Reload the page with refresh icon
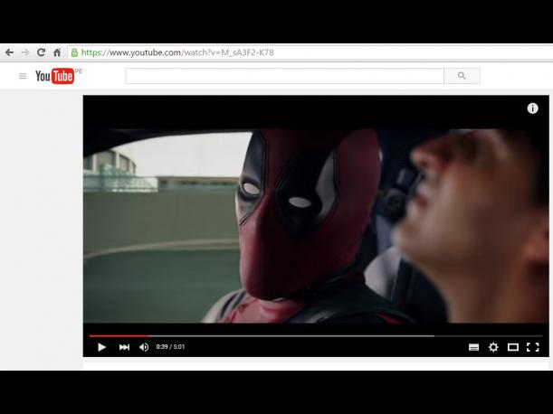This screenshot has height=414, width=553. pos(42,52)
